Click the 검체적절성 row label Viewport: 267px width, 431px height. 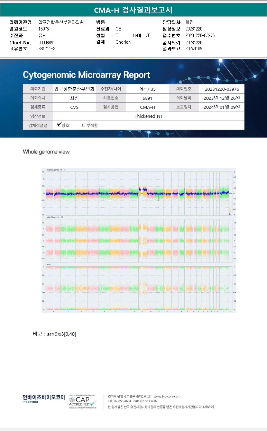38,125
